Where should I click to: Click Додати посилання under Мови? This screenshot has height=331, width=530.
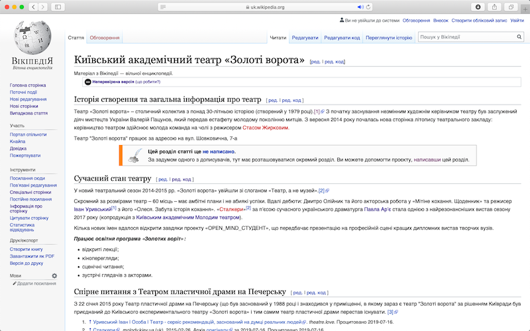(36, 283)
